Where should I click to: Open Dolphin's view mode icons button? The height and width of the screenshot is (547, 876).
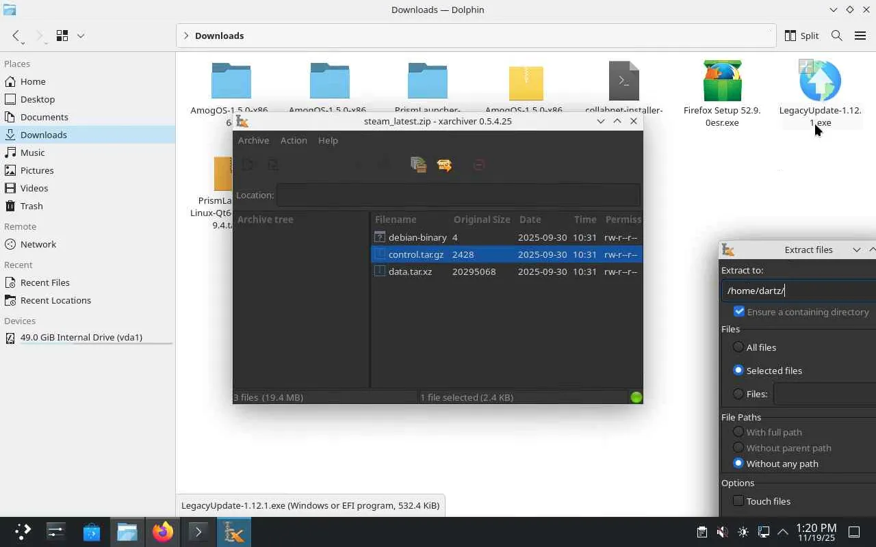[62, 36]
